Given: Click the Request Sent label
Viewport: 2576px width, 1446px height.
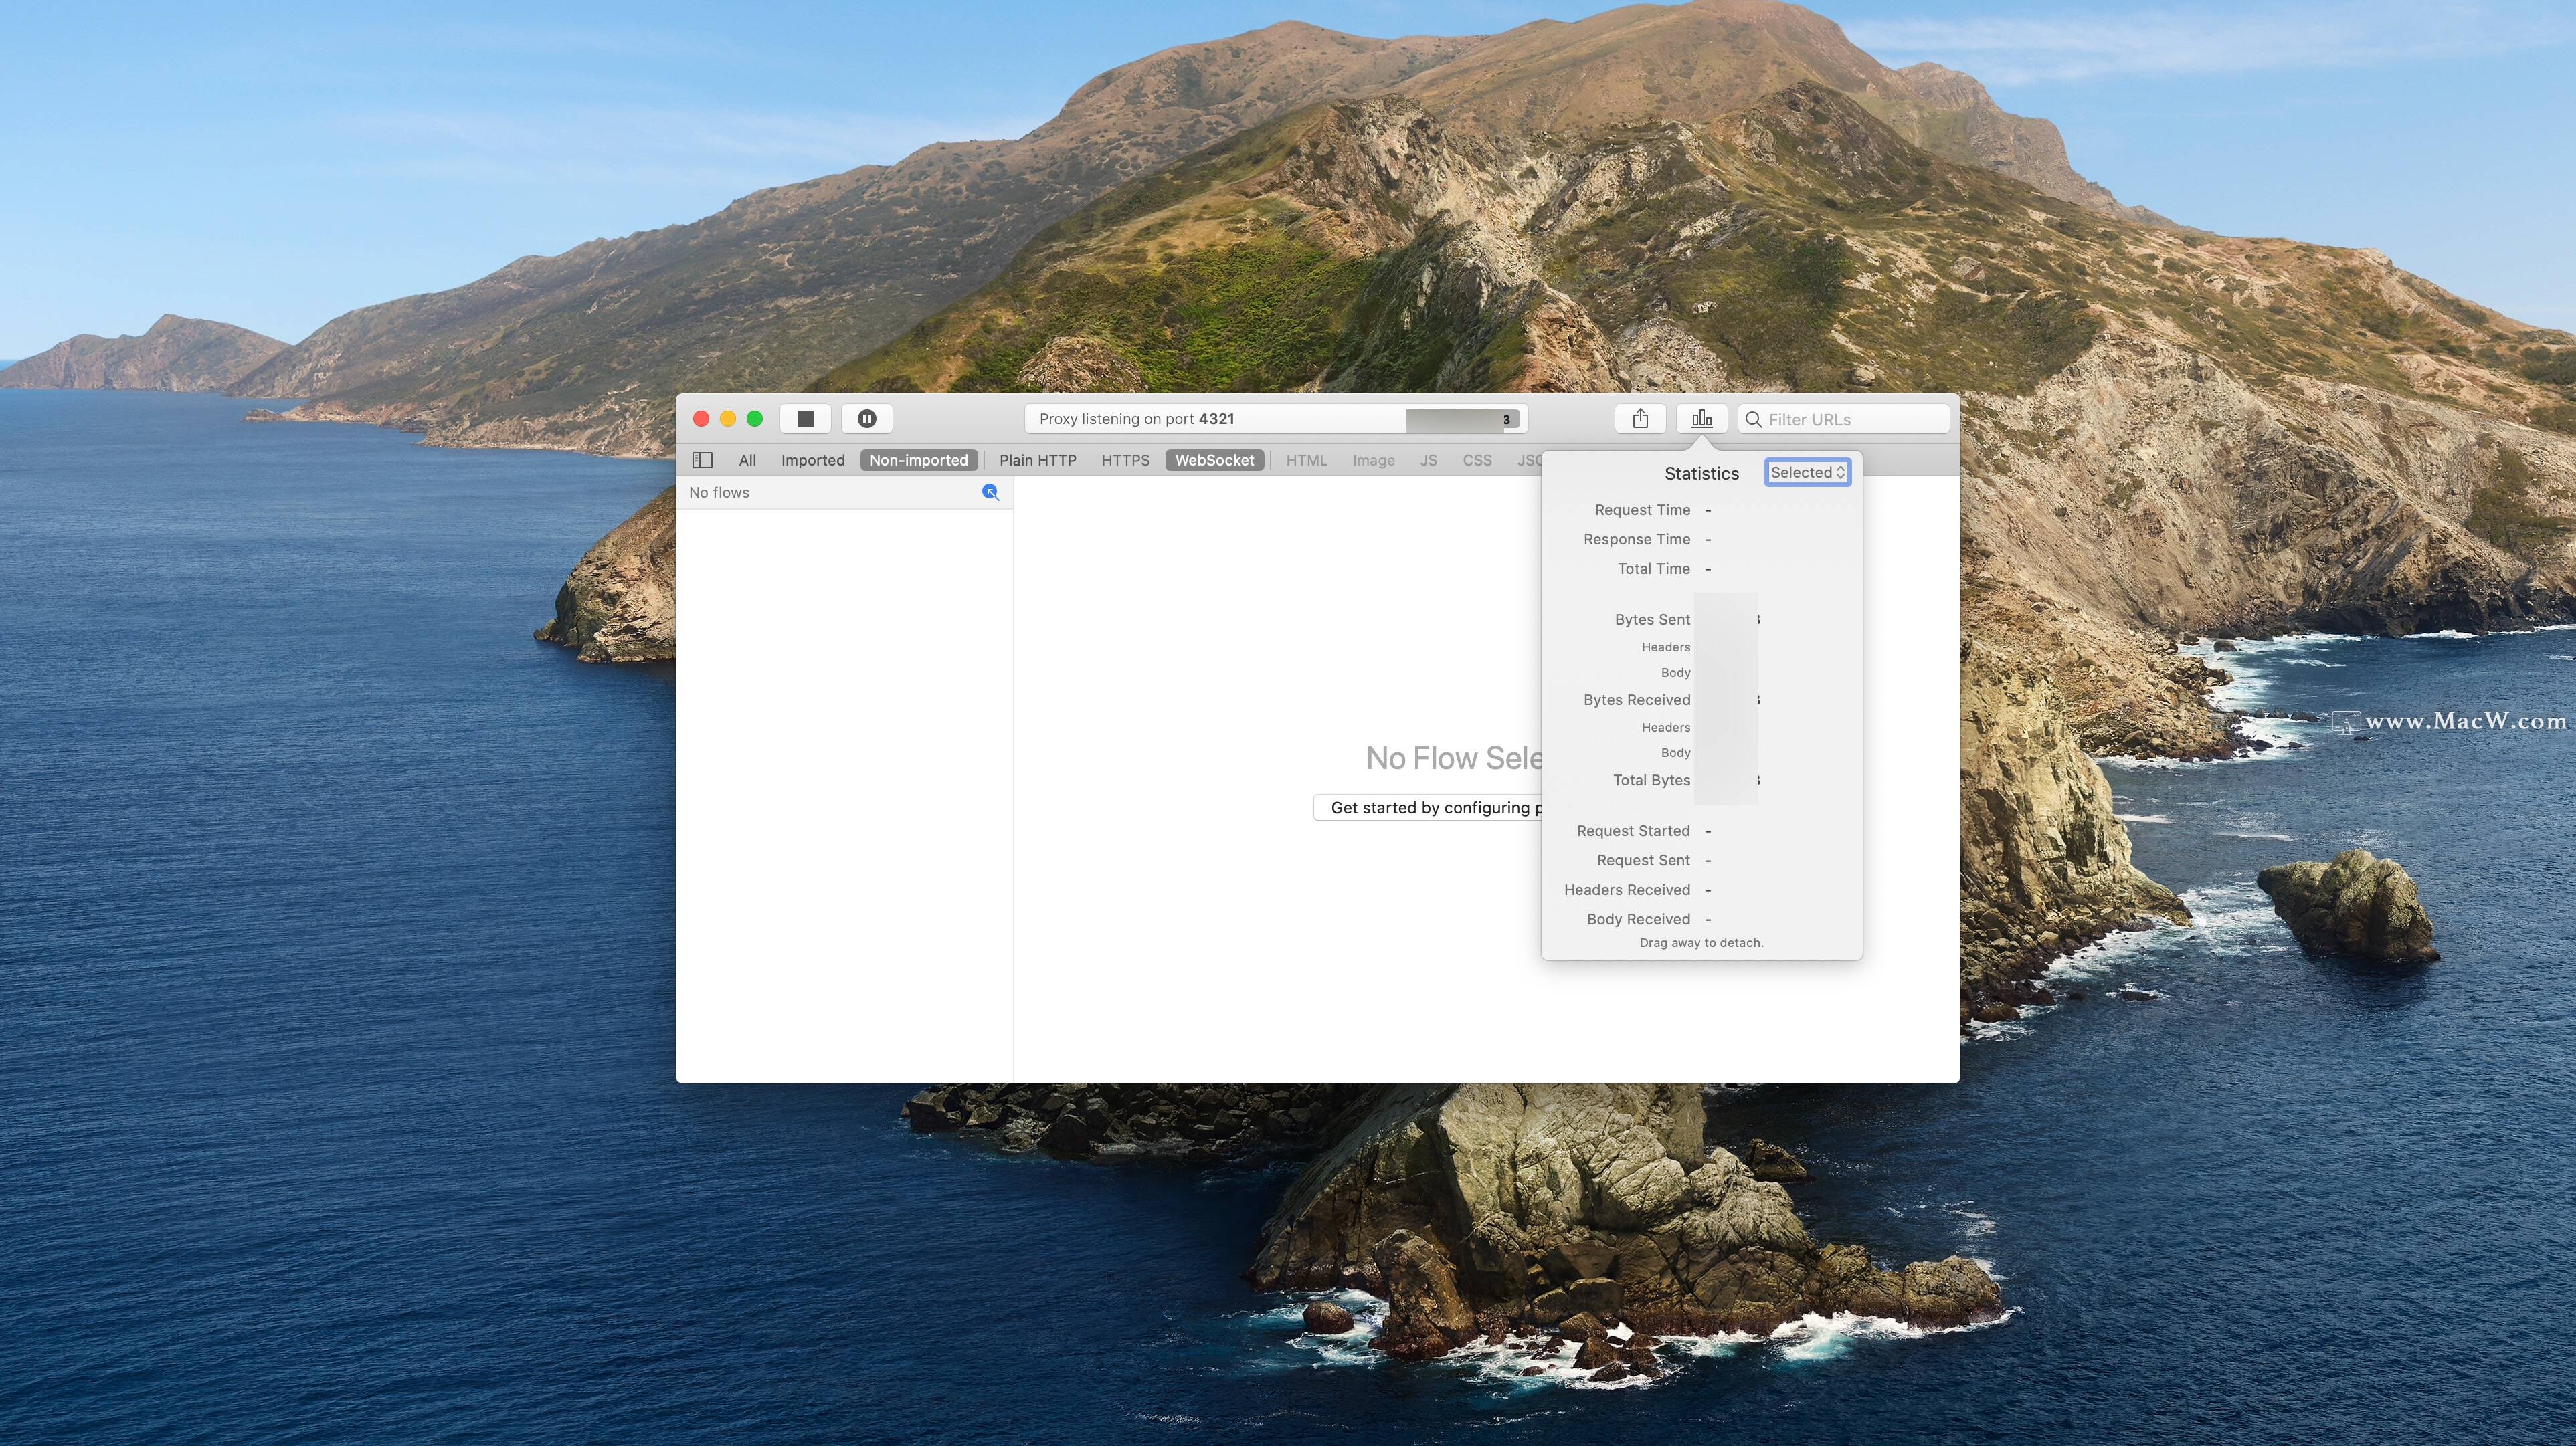Looking at the screenshot, I should coord(1643,860).
